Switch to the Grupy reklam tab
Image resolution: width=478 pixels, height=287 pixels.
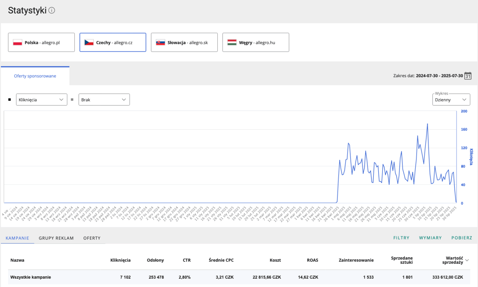click(56, 238)
